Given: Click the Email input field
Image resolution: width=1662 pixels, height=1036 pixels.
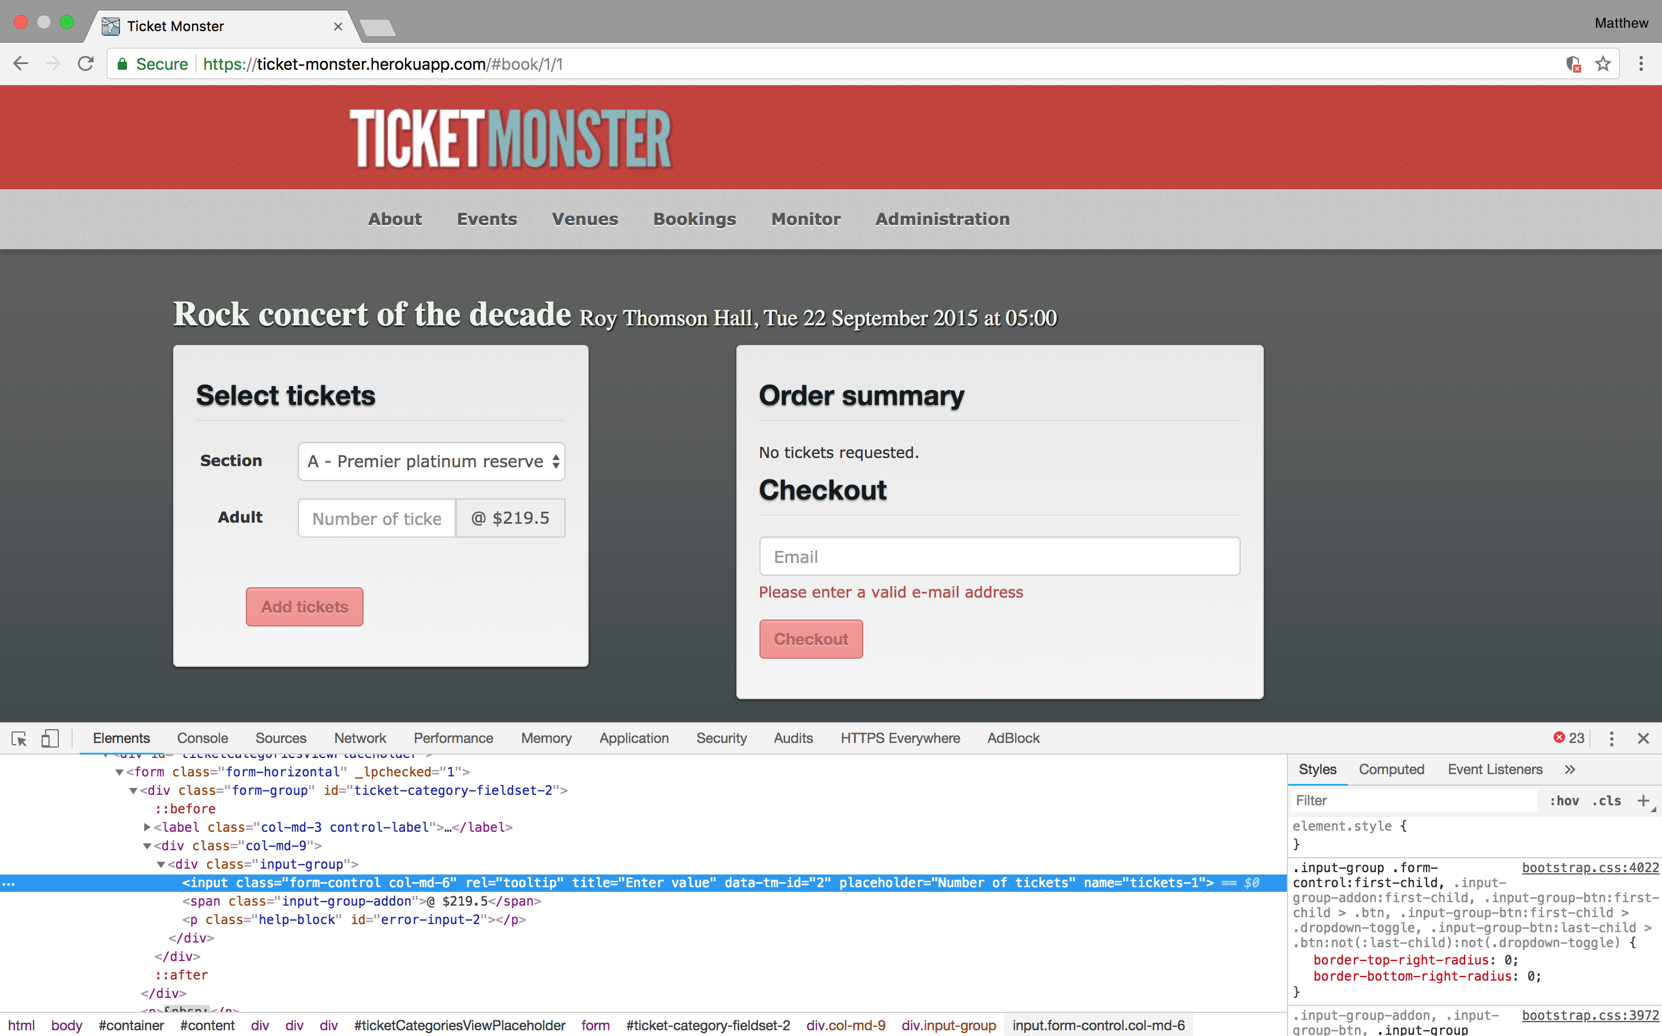Looking at the screenshot, I should (x=1000, y=557).
